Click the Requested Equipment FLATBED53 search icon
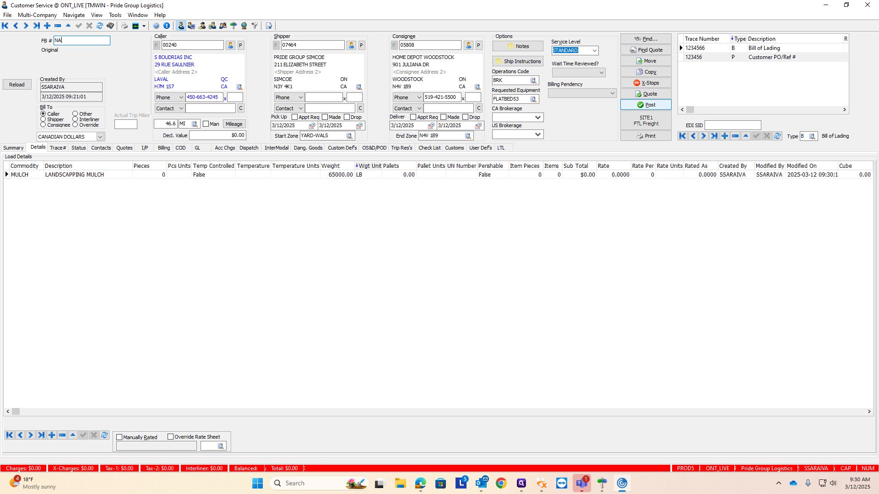Viewport: 879px width, 494px height. click(533, 99)
